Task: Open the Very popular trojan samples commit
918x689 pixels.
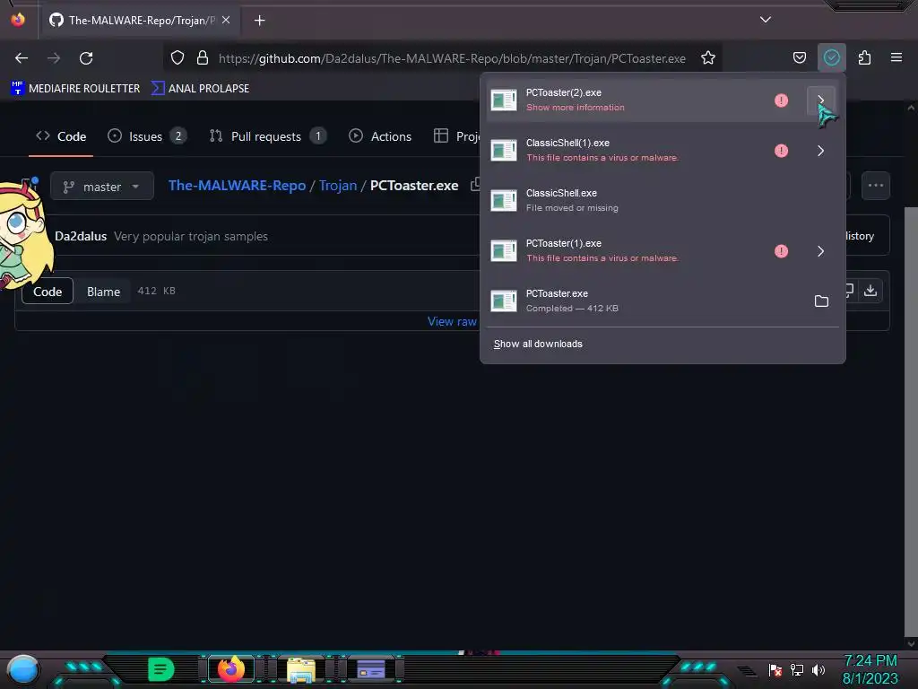Action: (x=191, y=236)
